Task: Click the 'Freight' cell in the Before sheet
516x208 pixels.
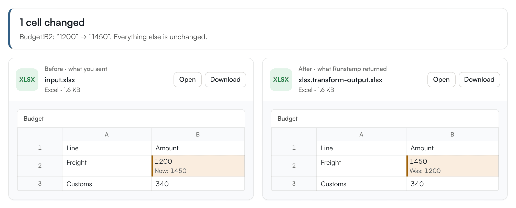Action: [107, 166]
